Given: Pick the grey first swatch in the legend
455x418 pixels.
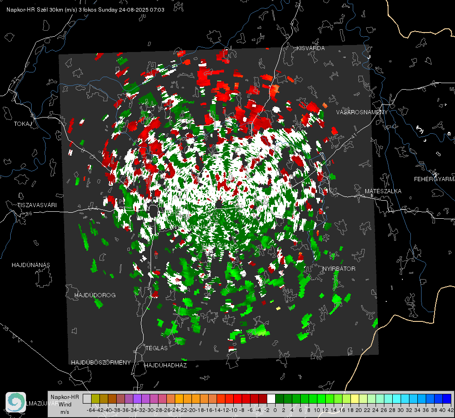Looking at the screenshot, I should point(87,398).
